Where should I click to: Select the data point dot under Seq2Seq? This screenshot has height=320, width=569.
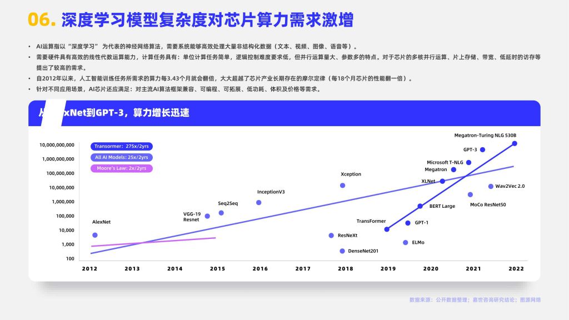(x=221, y=213)
